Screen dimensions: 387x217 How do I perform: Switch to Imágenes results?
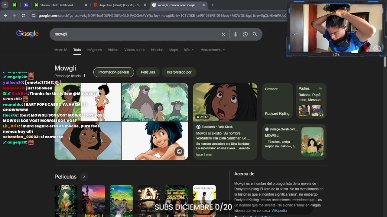tap(94, 50)
